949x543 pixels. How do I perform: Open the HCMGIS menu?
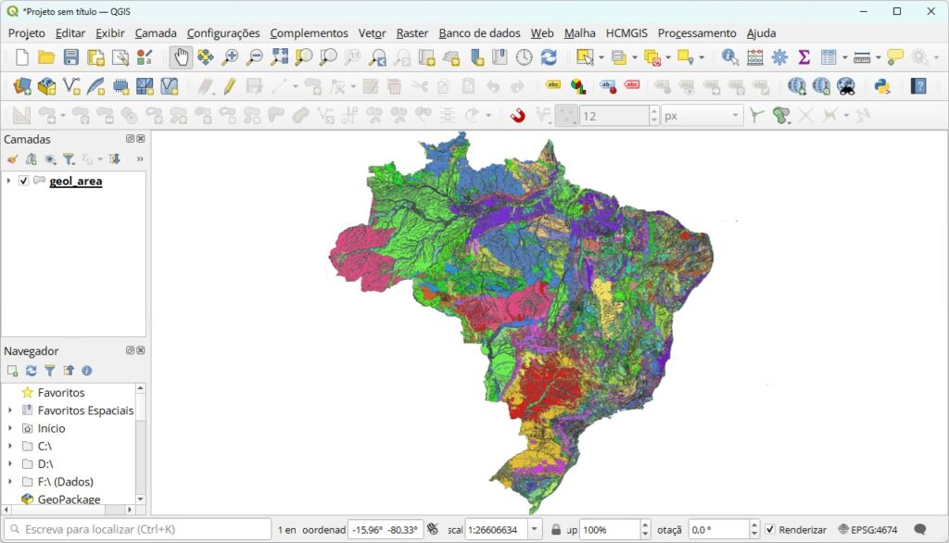[x=626, y=32]
